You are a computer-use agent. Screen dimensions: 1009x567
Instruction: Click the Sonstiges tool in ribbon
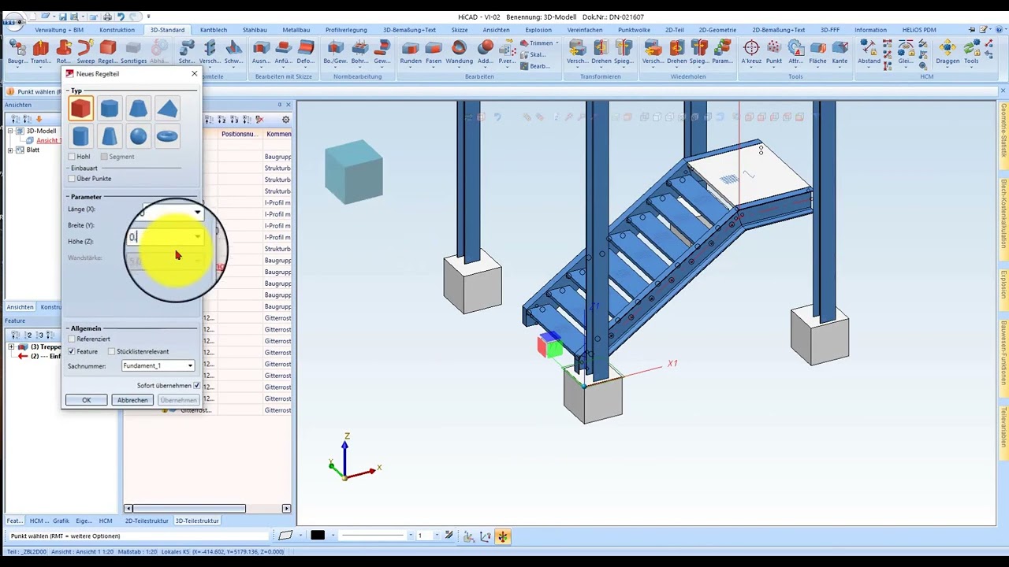pos(133,53)
